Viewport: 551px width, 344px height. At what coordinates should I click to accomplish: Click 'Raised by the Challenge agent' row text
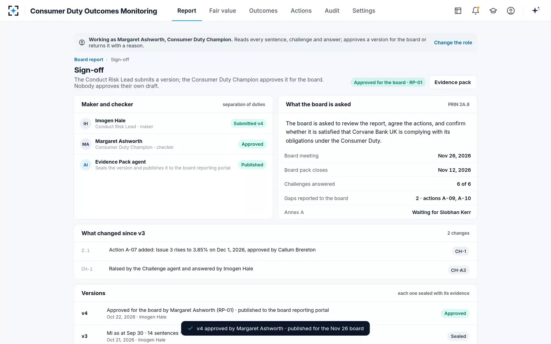pos(181,269)
